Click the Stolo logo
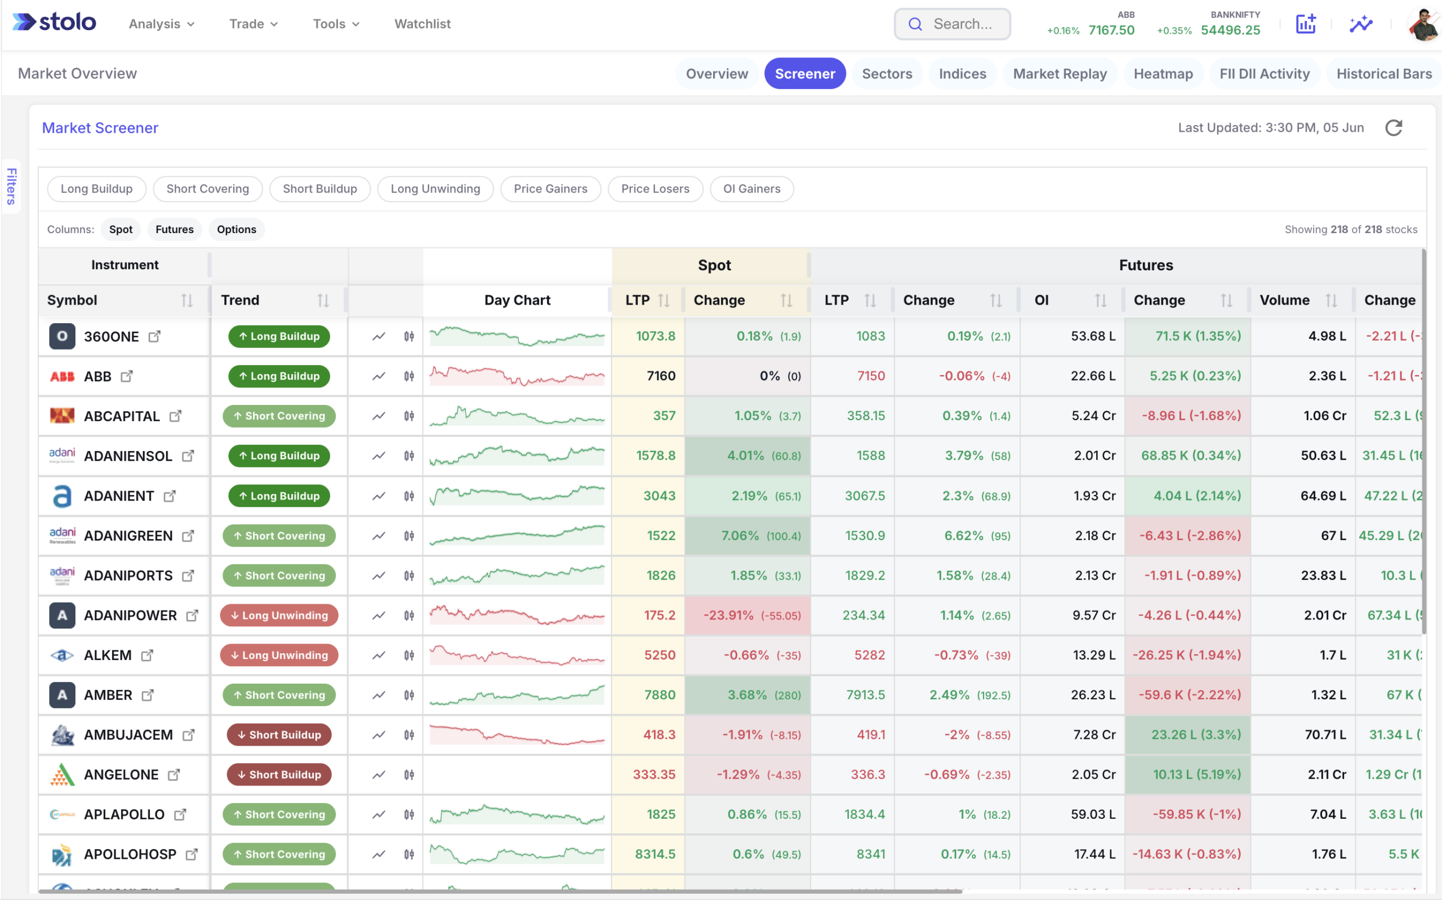Viewport: 1442px width, 901px height. pos(54,23)
